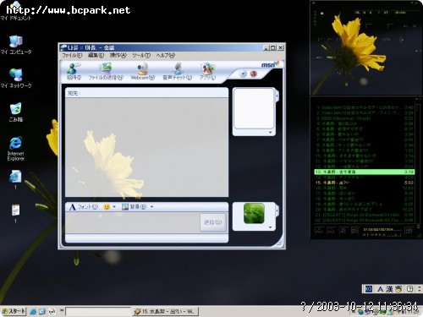
Task: Click the Send File (ファイルの送信) toolbar icon
Action: tap(106, 71)
